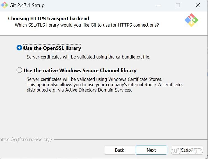
Task: Click the internal Root CA certificates text
Action: click(x=105, y=85)
